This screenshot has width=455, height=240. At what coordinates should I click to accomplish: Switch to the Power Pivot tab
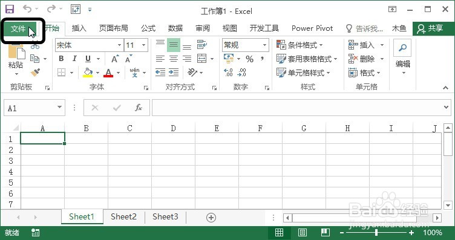pos(312,28)
